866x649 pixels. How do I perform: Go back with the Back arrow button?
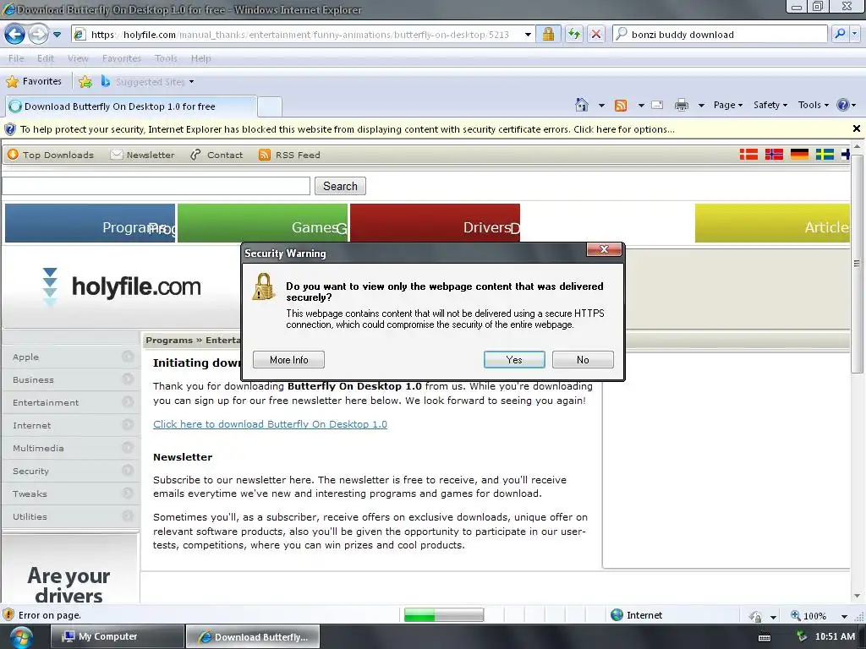(15, 34)
